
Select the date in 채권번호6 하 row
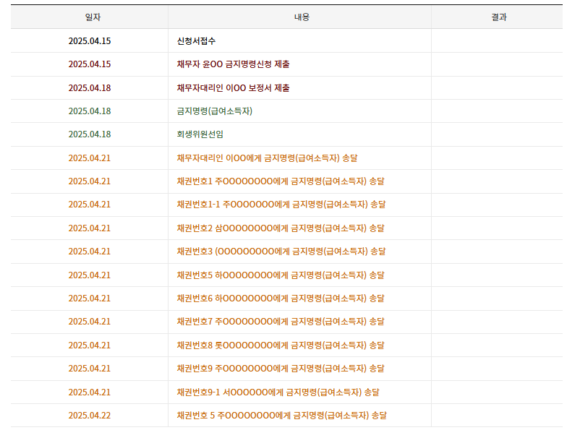(90, 298)
